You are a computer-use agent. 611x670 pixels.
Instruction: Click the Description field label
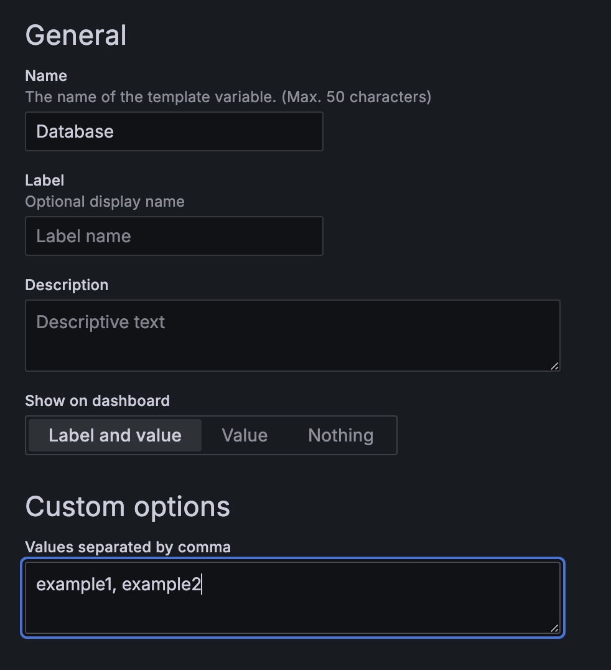(x=67, y=285)
